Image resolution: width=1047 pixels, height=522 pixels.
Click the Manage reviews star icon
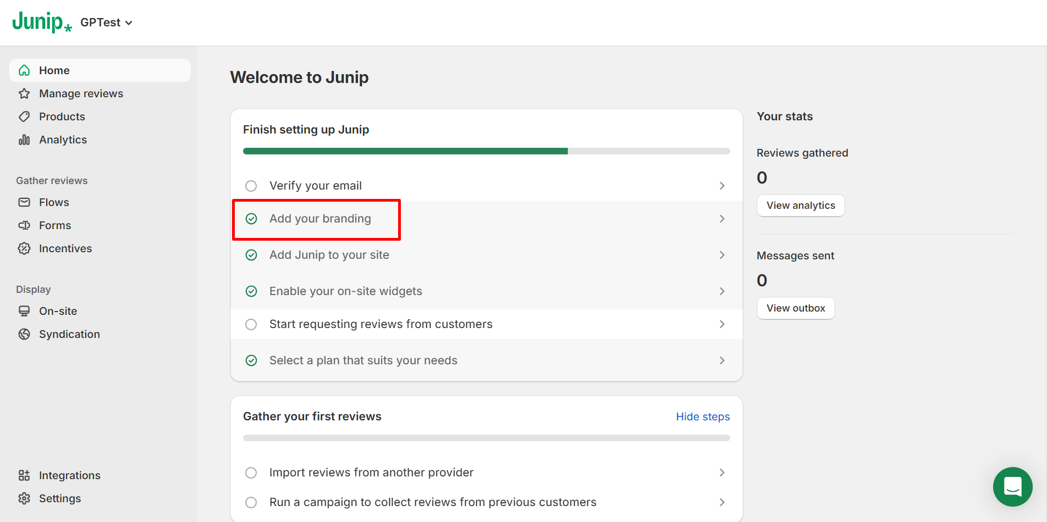pyautogui.click(x=24, y=93)
